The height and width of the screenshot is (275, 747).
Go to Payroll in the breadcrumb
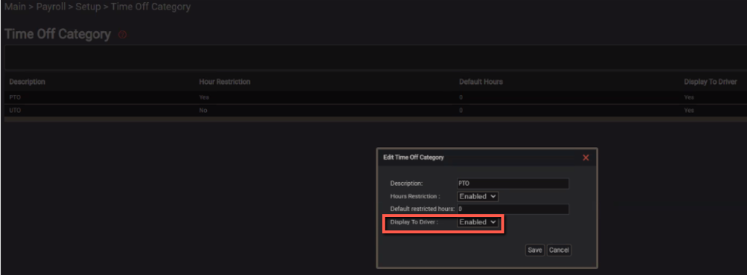tap(50, 7)
